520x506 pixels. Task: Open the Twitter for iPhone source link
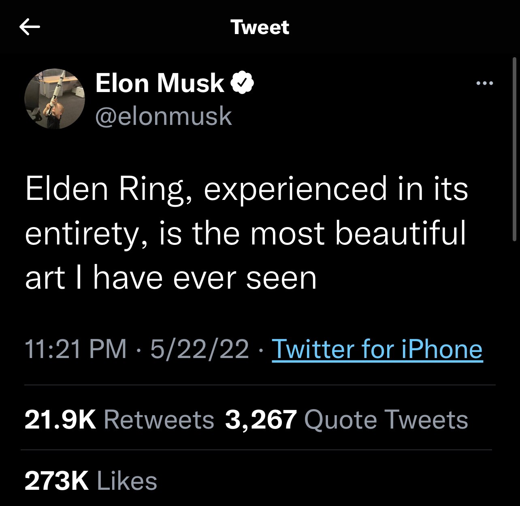(x=377, y=349)
